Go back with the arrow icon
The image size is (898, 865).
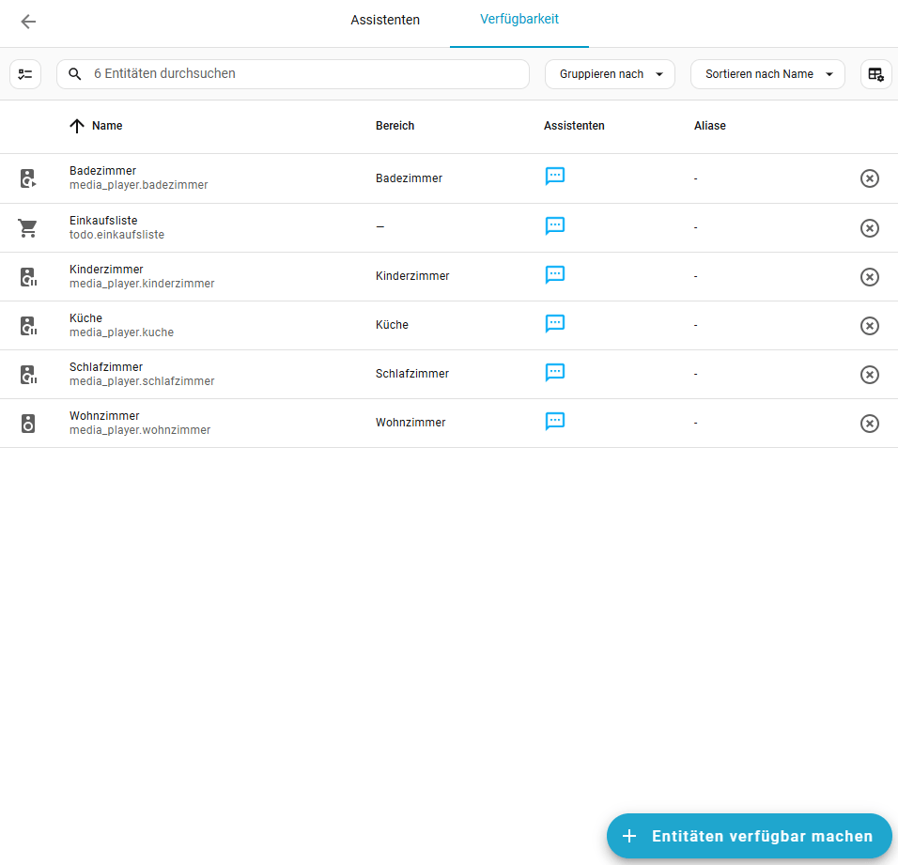[x=28, y=22]
